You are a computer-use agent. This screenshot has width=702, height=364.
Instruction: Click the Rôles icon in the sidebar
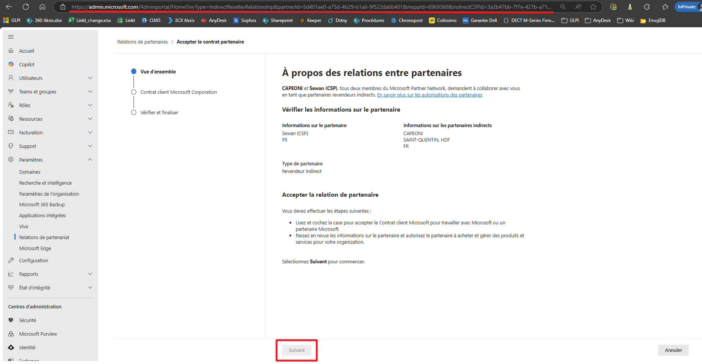pos(11,105)
